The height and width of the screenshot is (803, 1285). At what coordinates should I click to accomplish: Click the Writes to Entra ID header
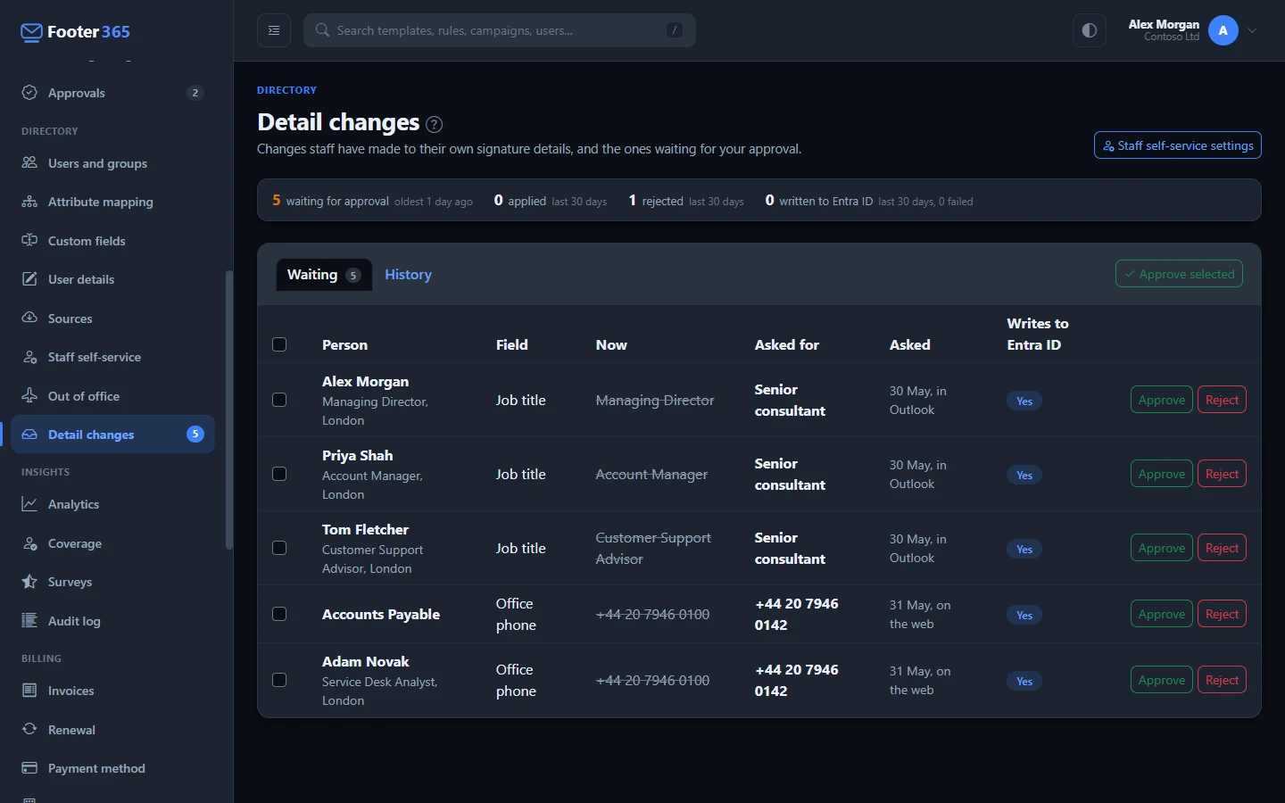pyautogui.click(x=1038, y=334)
